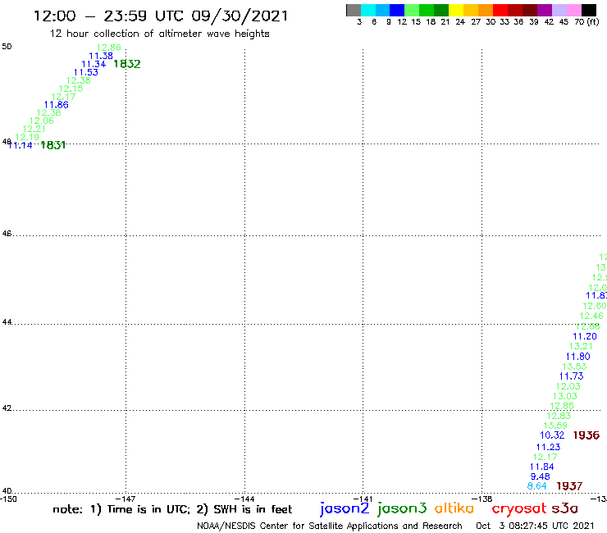Select the yellow swatch above the 24 label
This screenshot has width=607, height=533.
456,10
